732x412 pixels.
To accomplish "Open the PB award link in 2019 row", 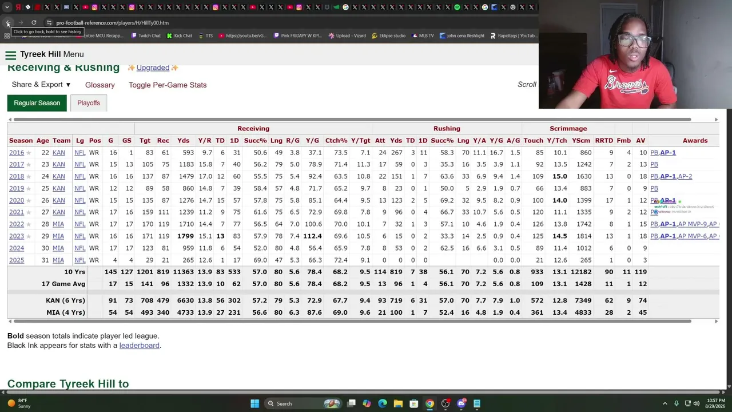I will point(654,188).
